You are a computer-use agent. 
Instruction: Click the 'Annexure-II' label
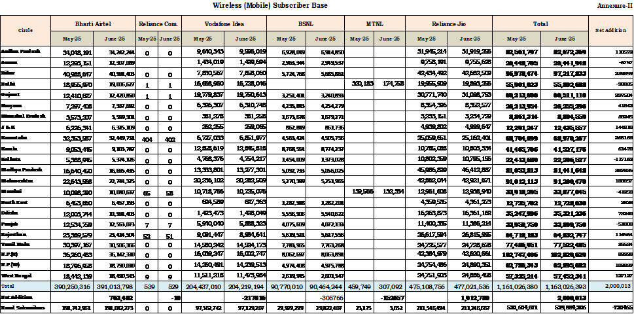[615, 6]
